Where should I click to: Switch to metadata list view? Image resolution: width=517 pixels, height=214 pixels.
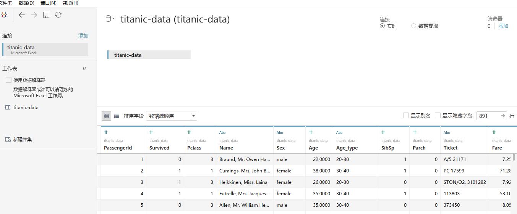[x=117, y=116]
